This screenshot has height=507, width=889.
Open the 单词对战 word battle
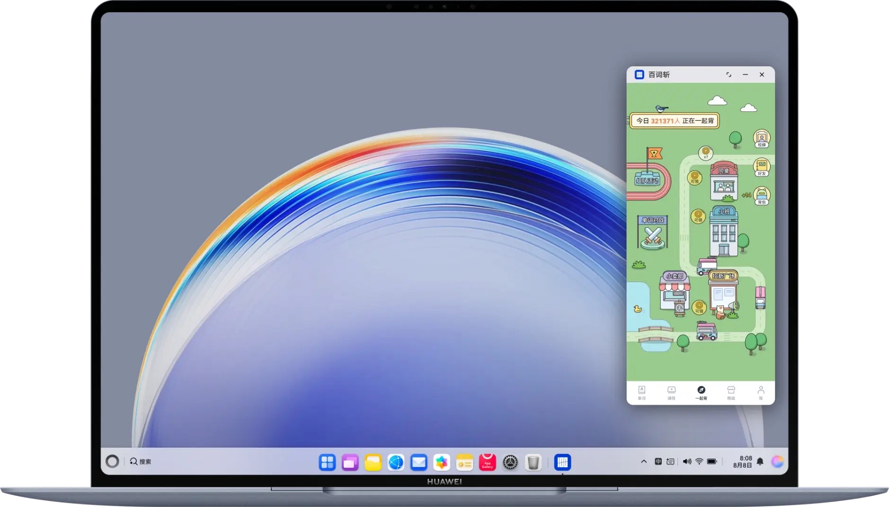click(653, 233)
